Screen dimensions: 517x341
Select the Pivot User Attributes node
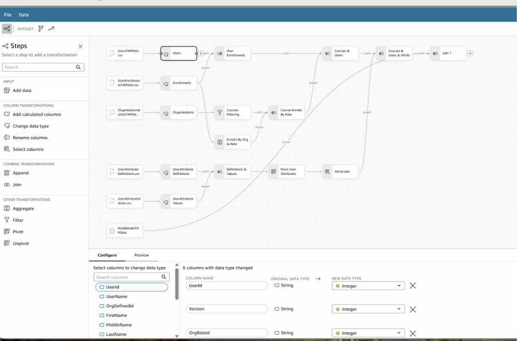pyautogui.click(x=286, y=172)
